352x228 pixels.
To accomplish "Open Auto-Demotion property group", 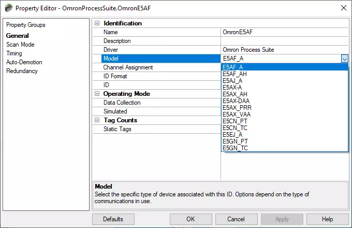I will tap(24, 62).
